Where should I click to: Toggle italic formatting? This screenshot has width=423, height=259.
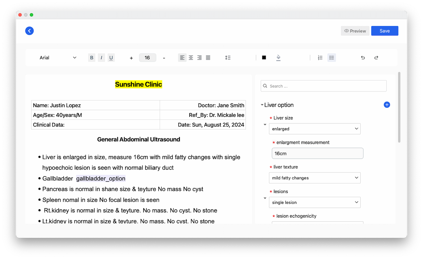[102, 58]
